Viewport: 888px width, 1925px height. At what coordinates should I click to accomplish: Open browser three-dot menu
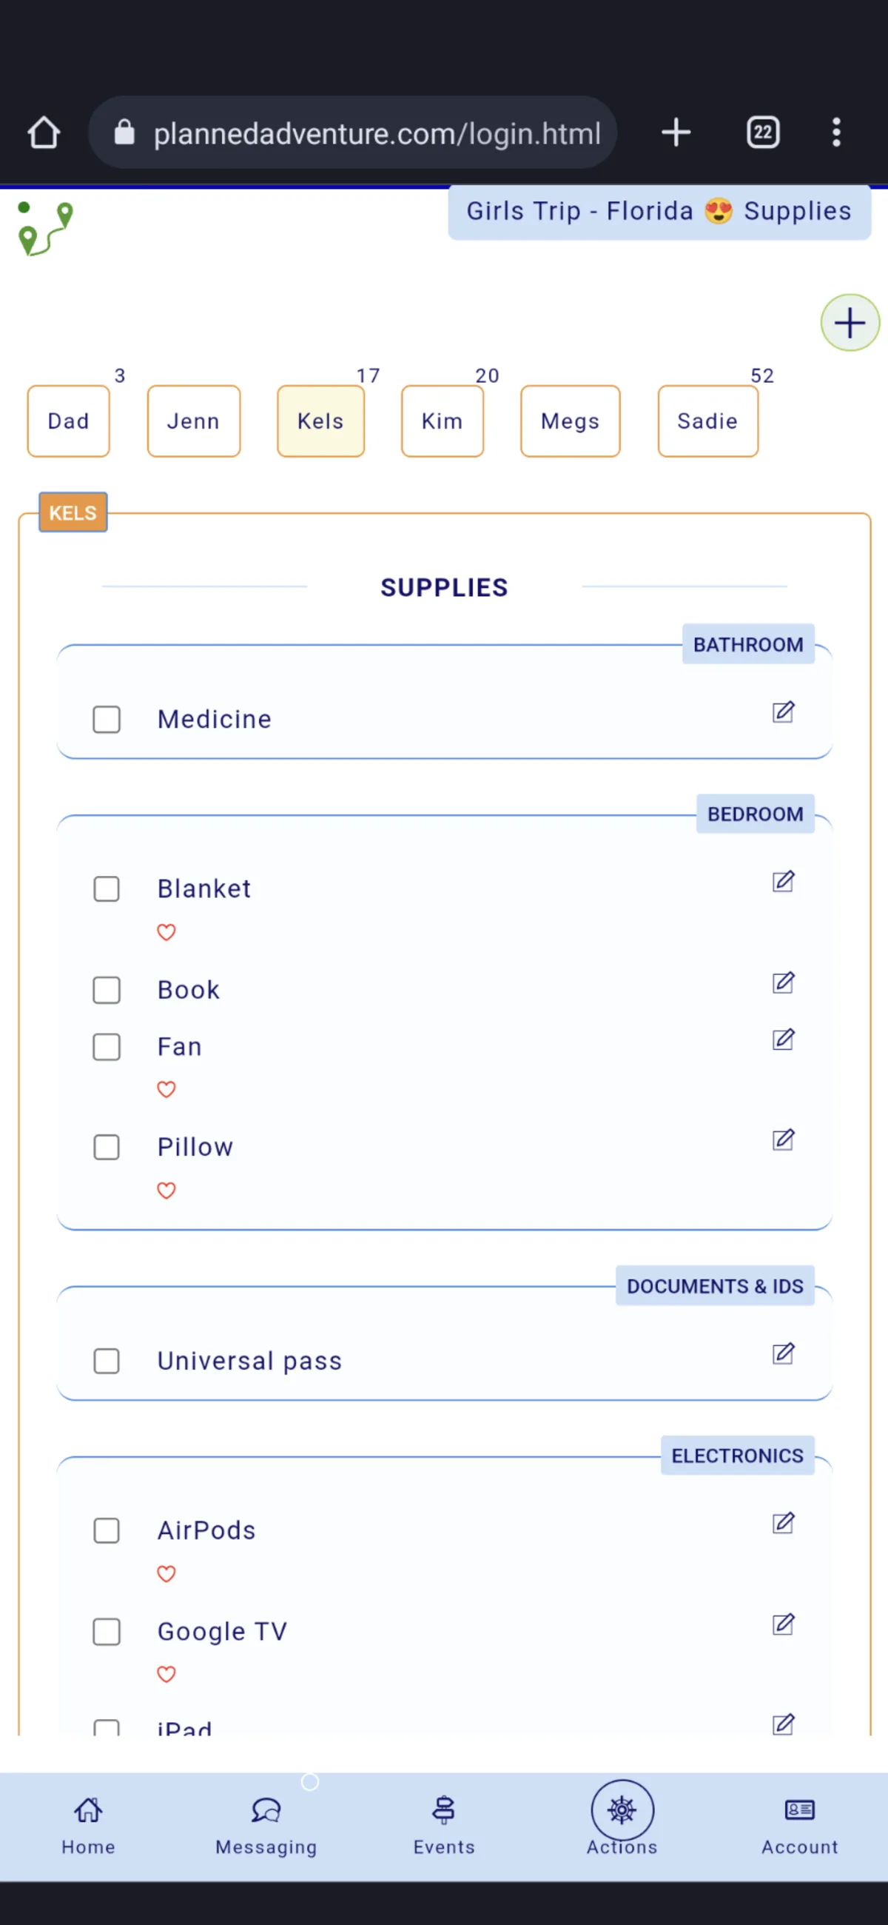click(835, 133)
